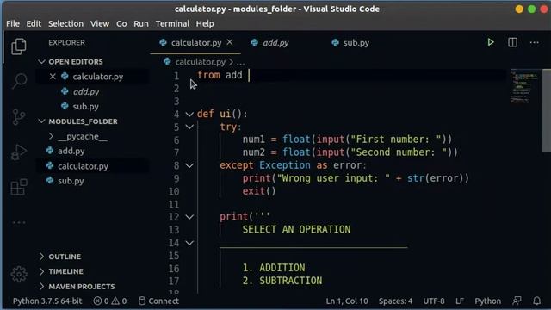551x310 pixels.
Task: Open the File menu
Action: 13,23
